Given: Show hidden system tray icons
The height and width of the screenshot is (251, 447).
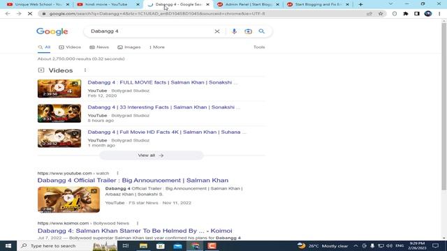Looking at the screenshot, I should [356, 246].
